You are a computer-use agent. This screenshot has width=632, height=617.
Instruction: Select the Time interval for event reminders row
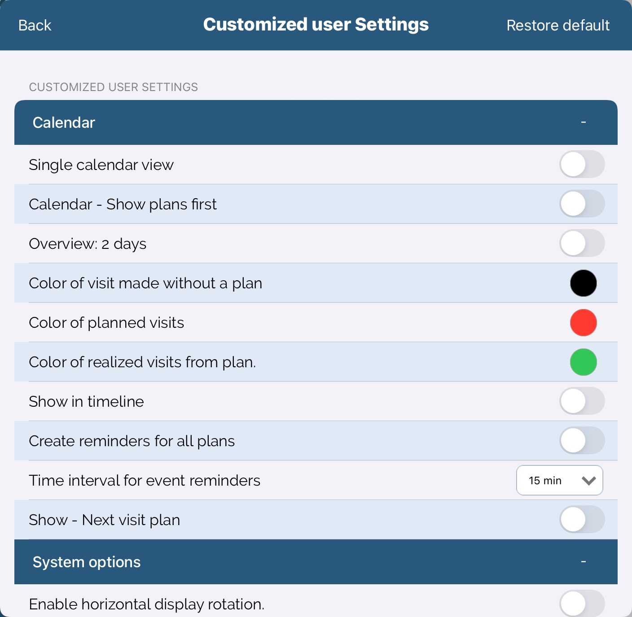145,481
